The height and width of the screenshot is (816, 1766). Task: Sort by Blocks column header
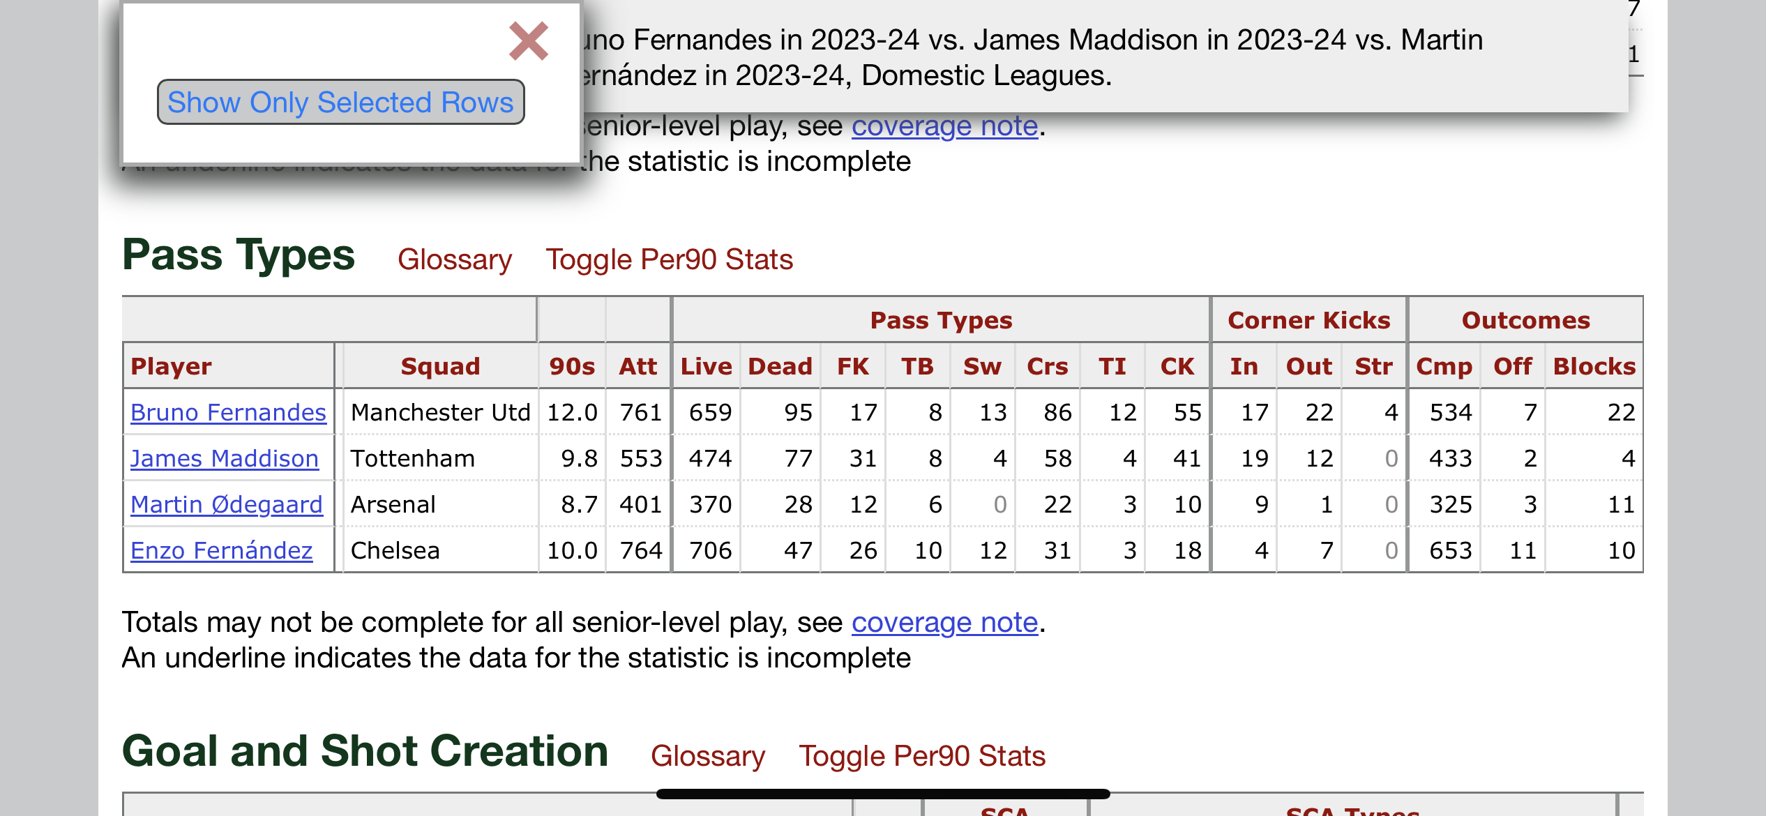[1594, 366]
